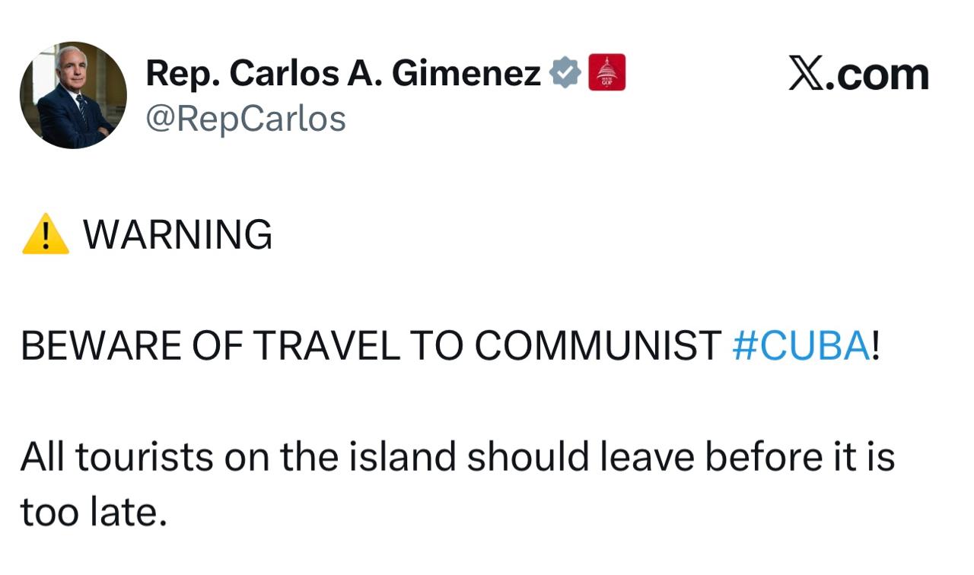Open the Rep. Carlos A. Gimenez display name
974x575 pixels.
coord(343,74)
